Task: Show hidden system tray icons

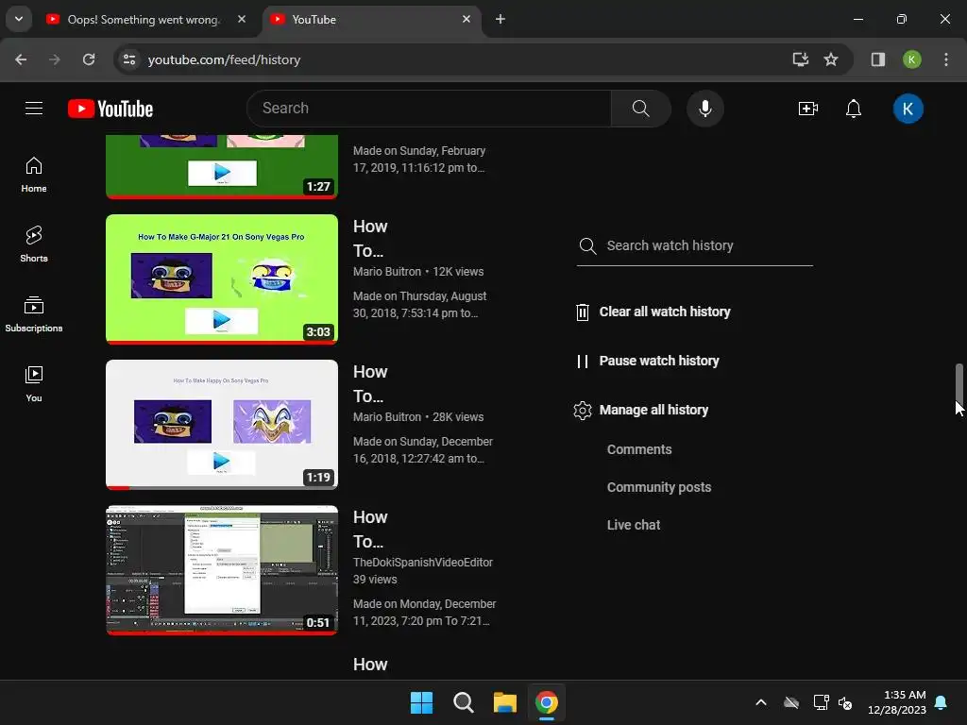Action: [x=761, y=702]
